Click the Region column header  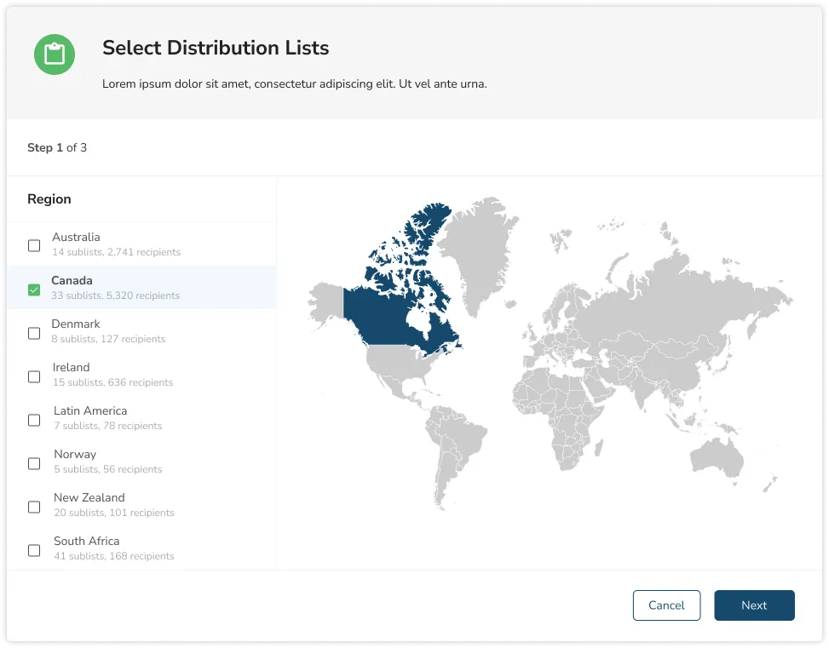(x=49, y=198)
